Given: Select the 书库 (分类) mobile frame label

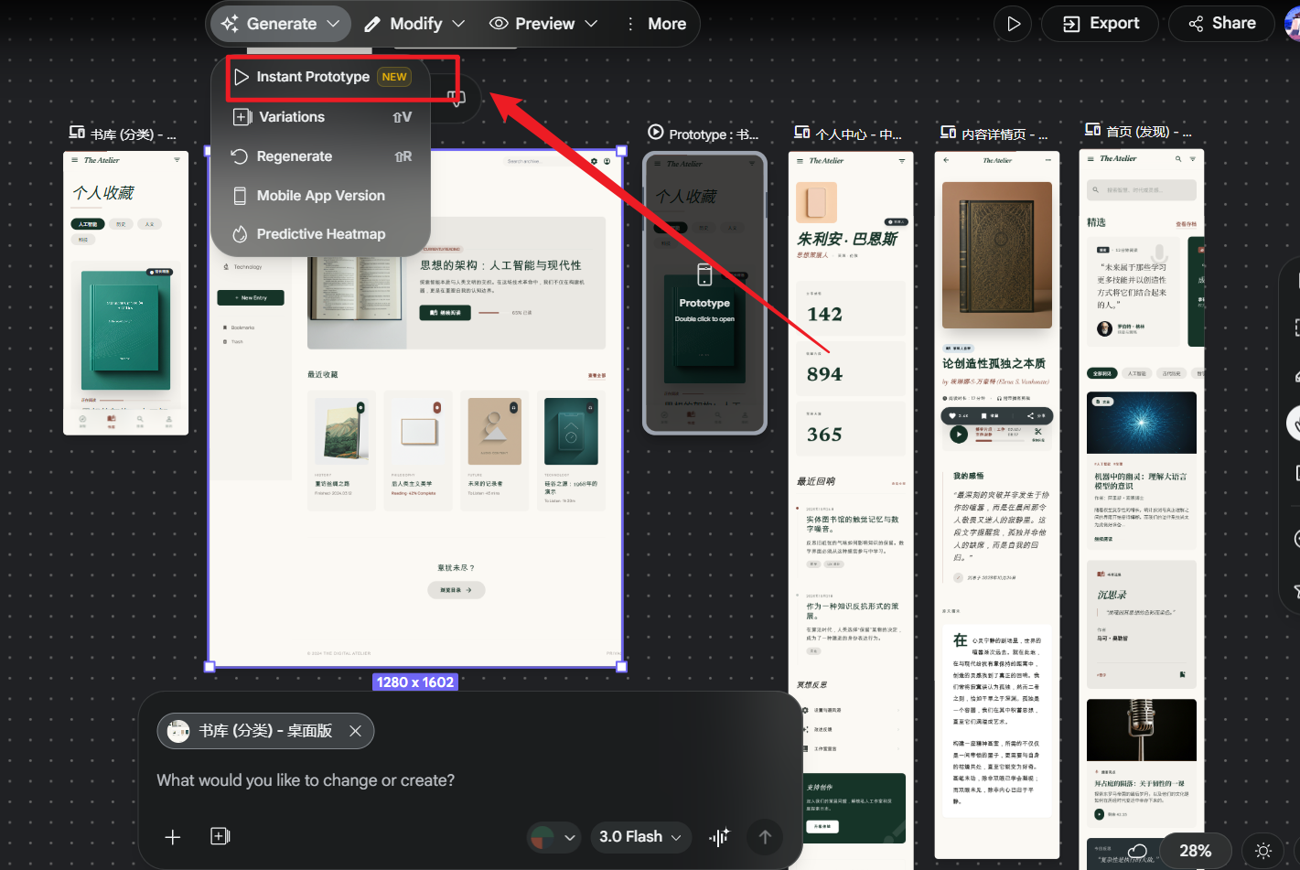Looking at the screenshot, I should pos(134,134).
